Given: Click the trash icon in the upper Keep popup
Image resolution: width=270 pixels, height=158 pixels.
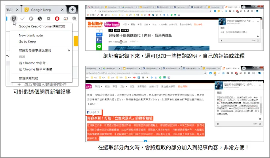Looking at the screenshot, I should [221, 41].
